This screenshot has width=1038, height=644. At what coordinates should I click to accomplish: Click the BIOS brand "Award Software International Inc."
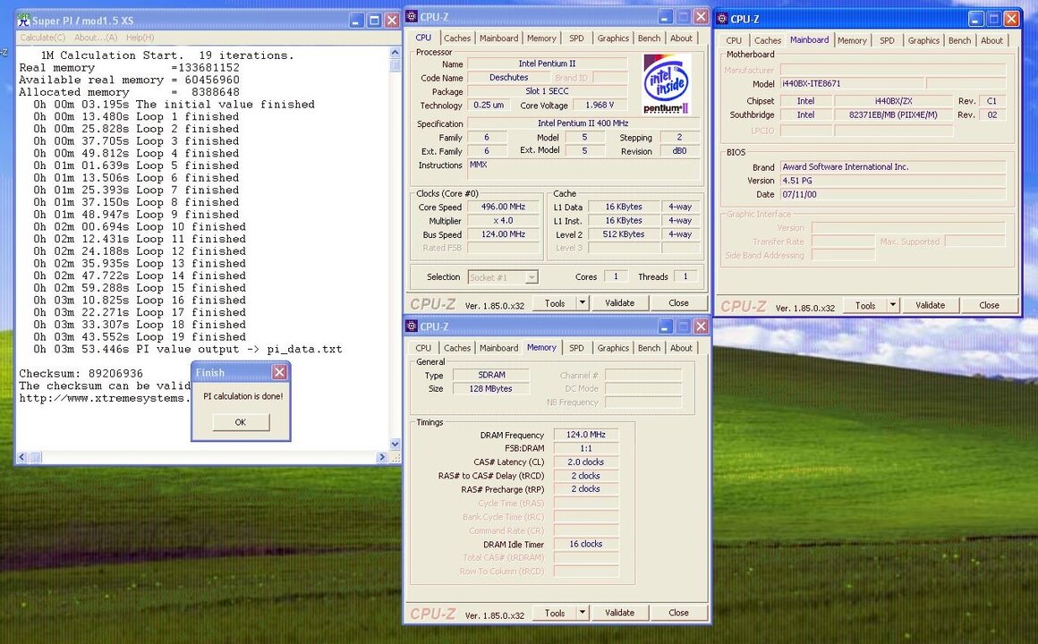[892, 166]
